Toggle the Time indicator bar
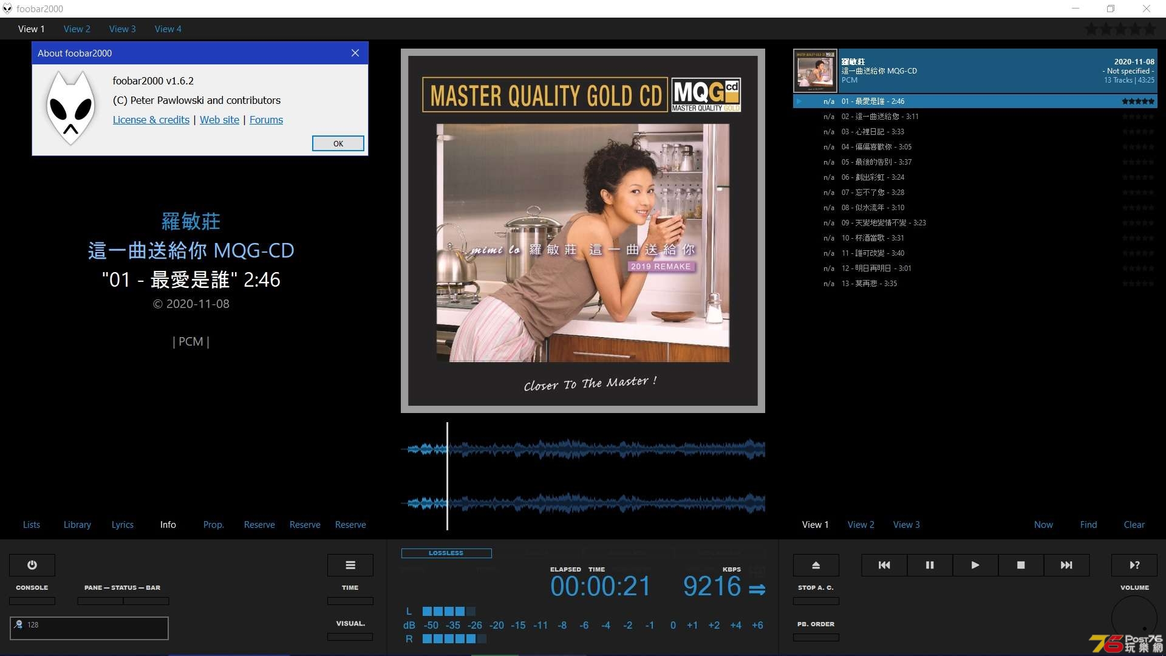Viewport: 1166px width, 656px height. pos(350,601)
